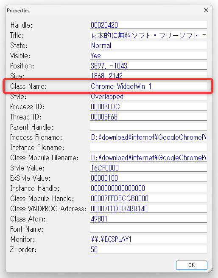Click Thread ID value 00005F68
This screenshot has width=218, height=278.
click(148, 117)
